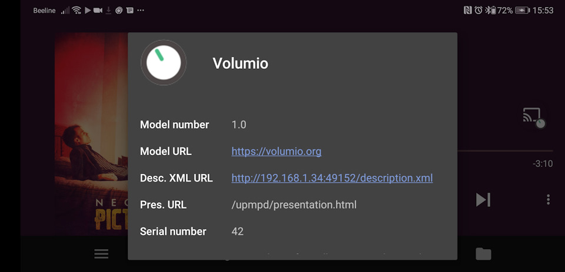Tap the Serial number value 42
This screenshot has width=565, height=272.
(x=237, y=231)
